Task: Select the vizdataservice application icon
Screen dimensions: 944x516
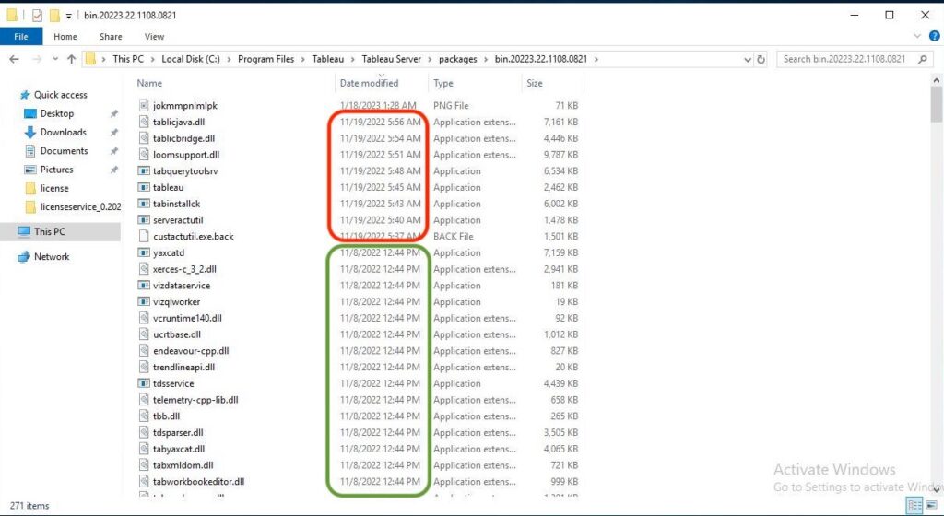Action: point(144,285)
